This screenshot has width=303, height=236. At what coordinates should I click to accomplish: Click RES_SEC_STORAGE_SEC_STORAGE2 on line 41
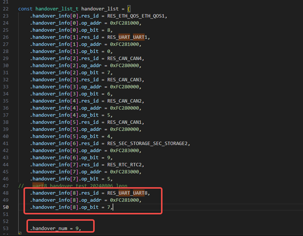tap(148, 143)
